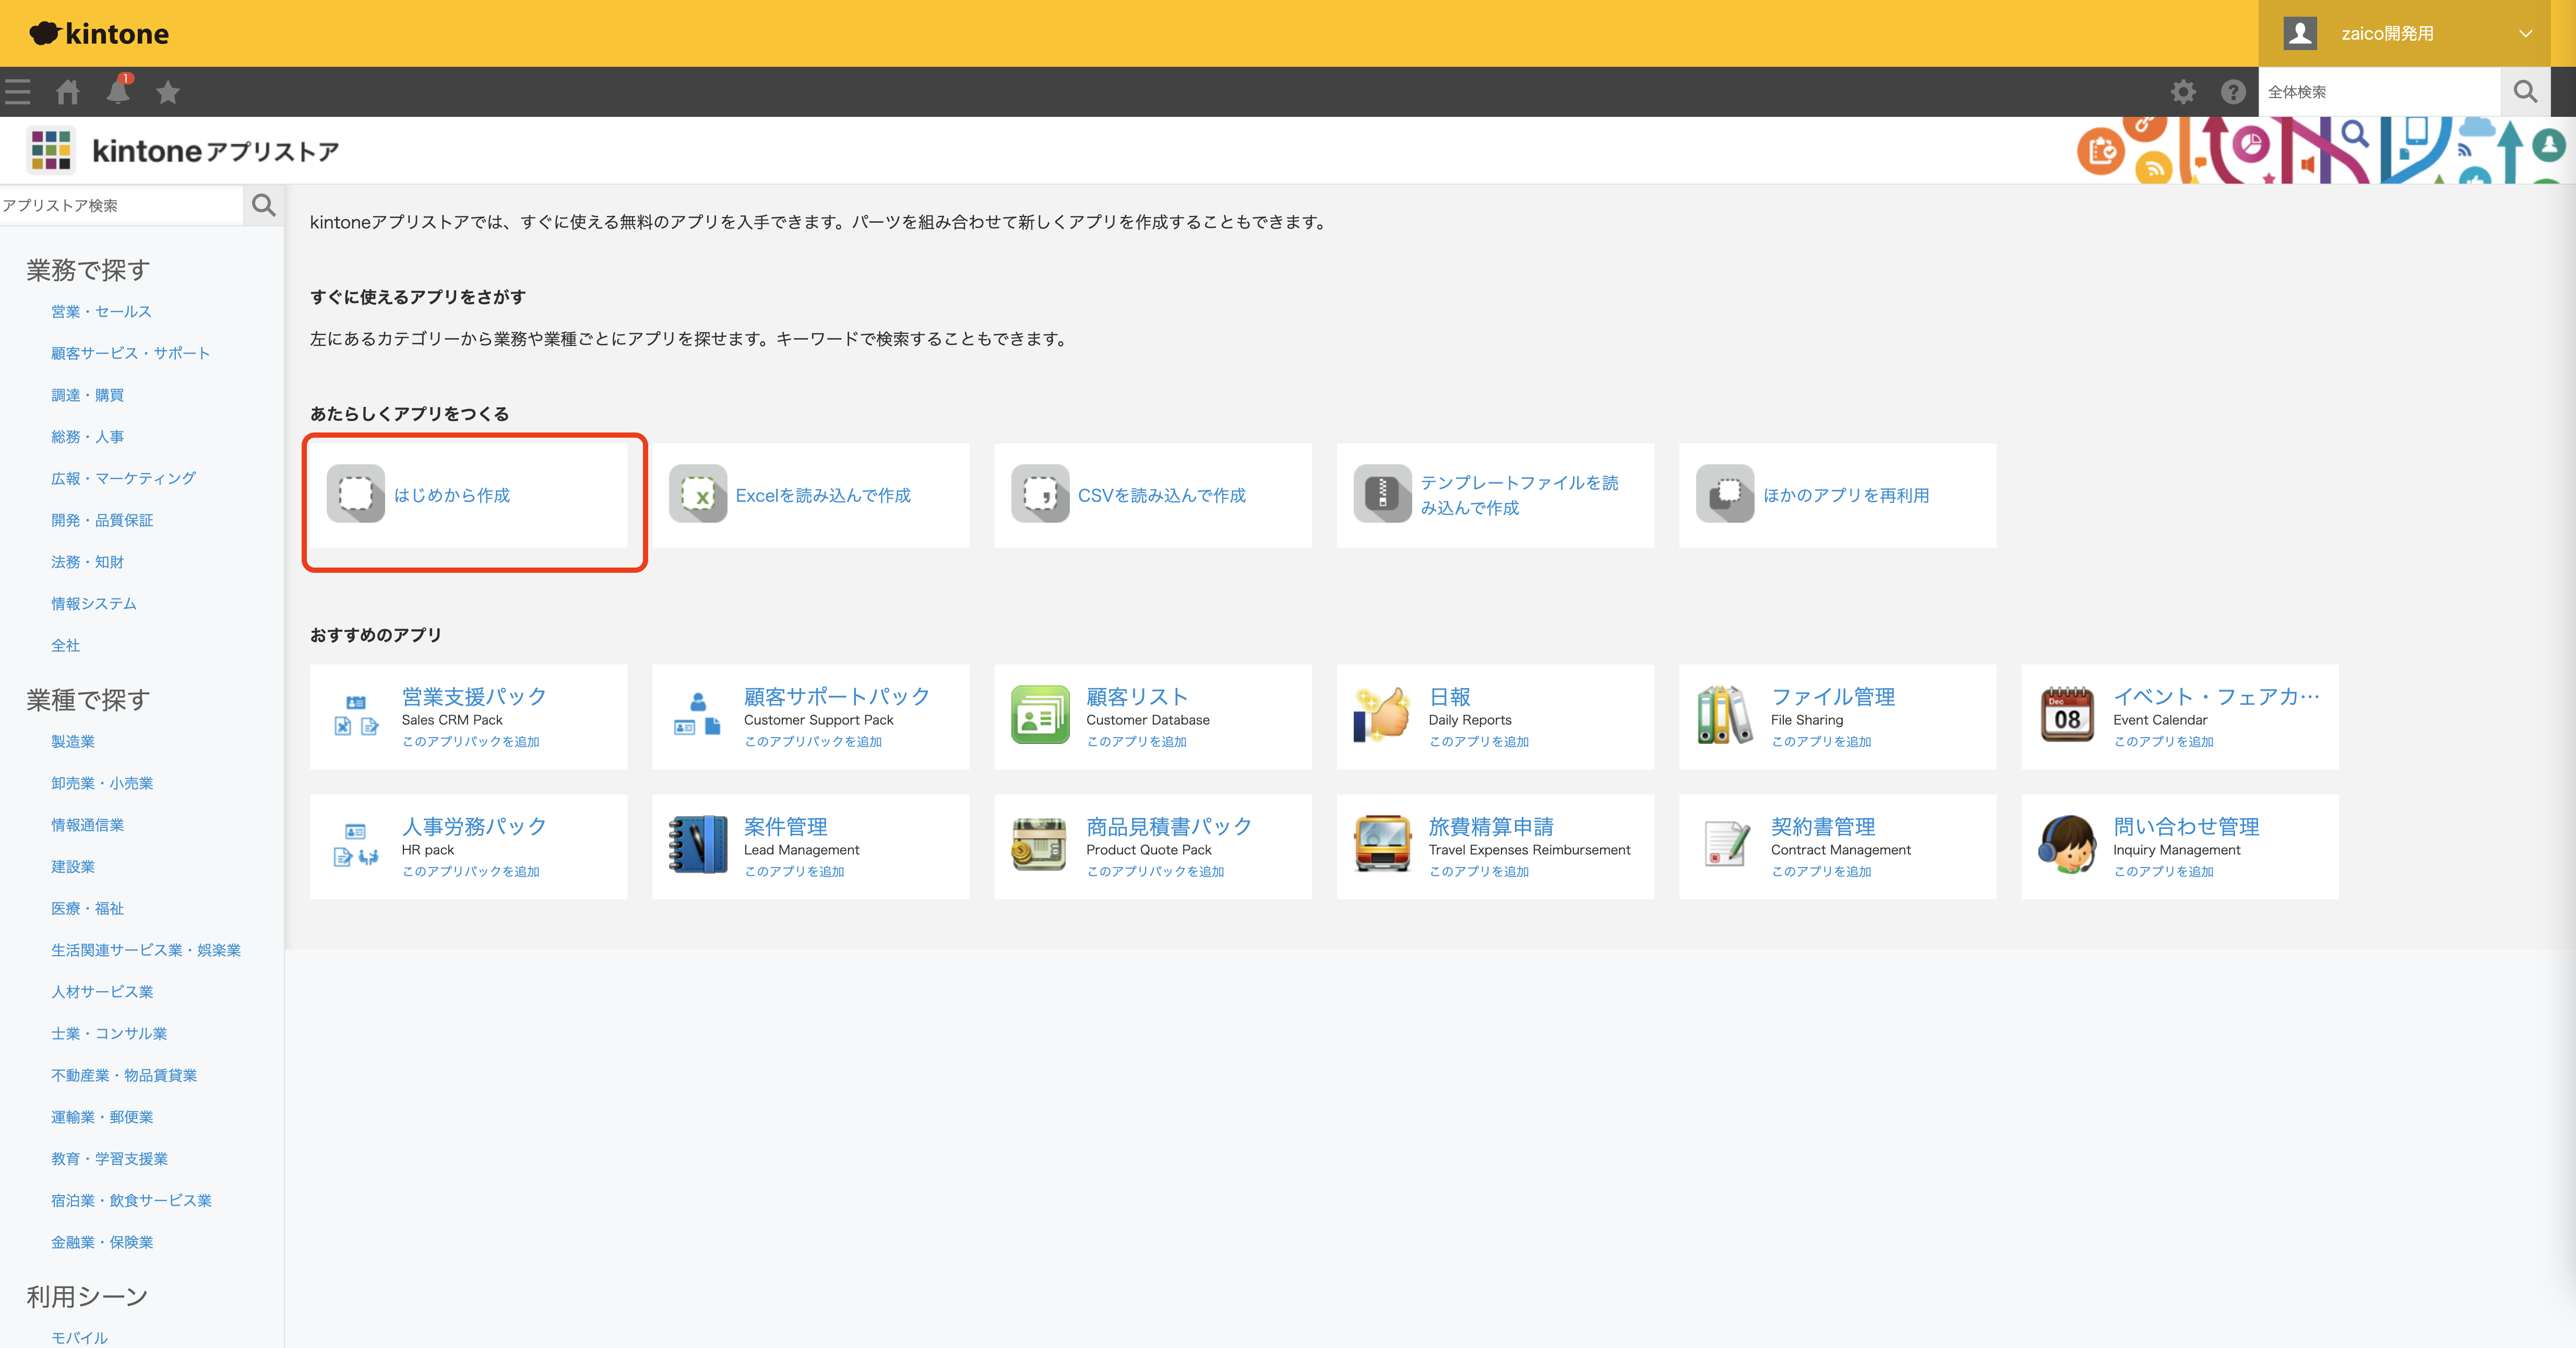Image resolution: width=2576 pixels, height=1348 pixels.
Task: Open the favorites star icon
Action: tap(168, 92)
